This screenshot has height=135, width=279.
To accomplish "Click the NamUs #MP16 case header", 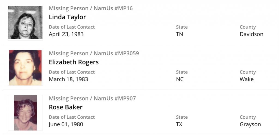I will 91,8.
